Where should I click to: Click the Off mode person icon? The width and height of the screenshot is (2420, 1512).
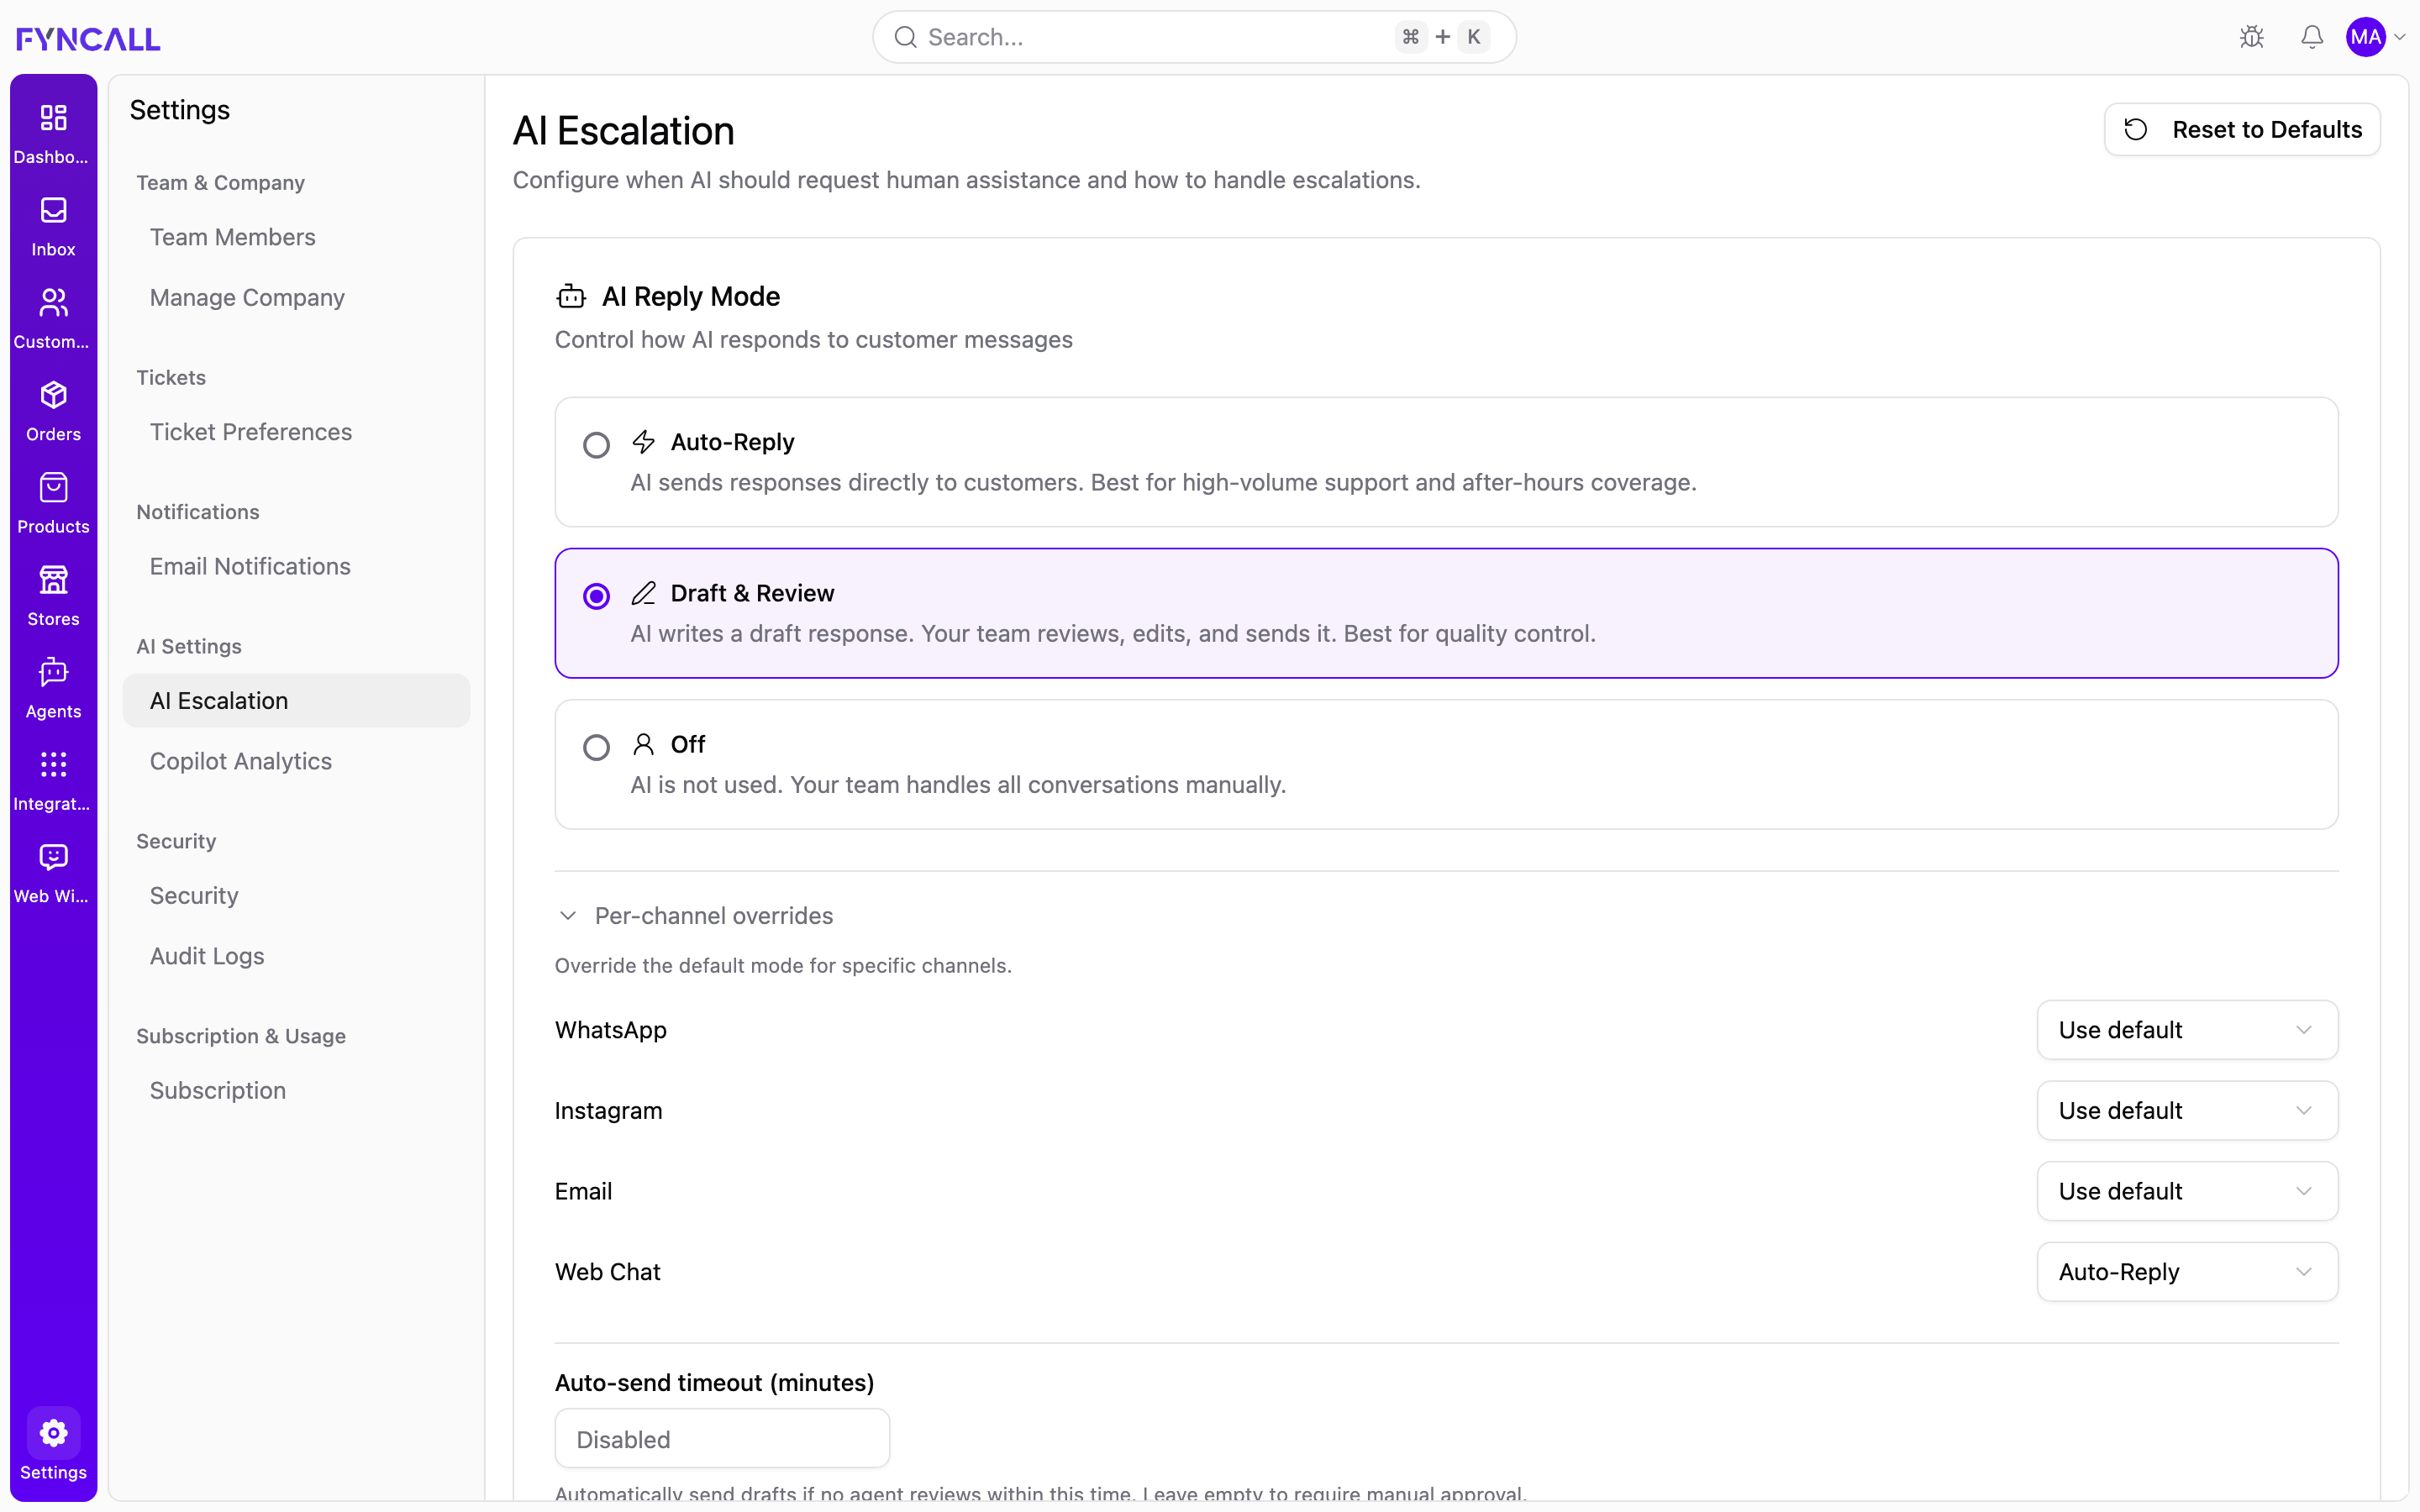click(x=644, y=744)
